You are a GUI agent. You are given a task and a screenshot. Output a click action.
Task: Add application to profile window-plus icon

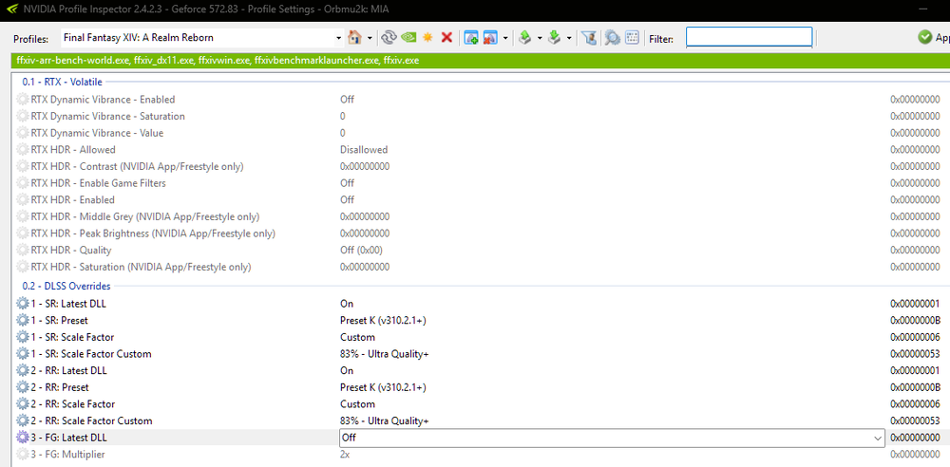[471, 38]
